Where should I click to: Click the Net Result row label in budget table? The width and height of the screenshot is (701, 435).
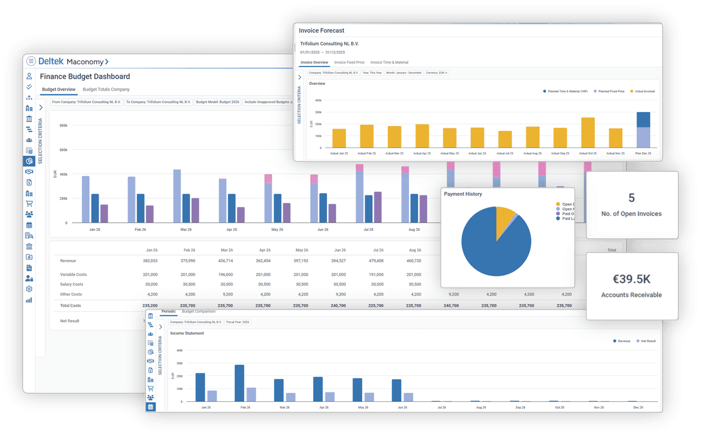tap(70, 321)
